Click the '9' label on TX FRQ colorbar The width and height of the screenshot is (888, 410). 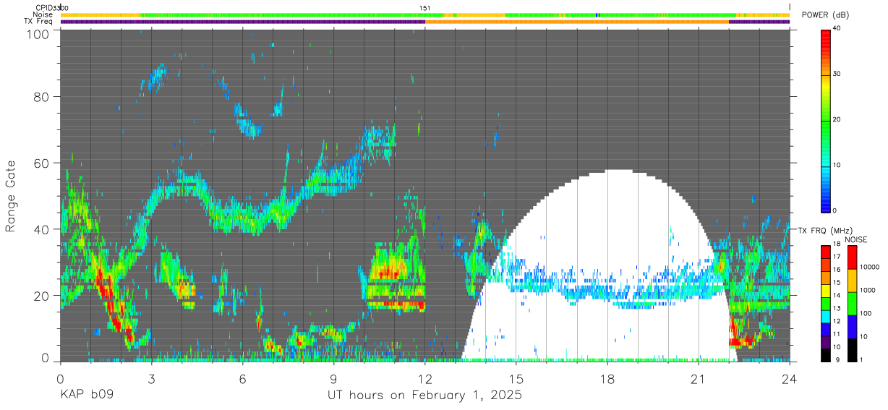(838, 360)
